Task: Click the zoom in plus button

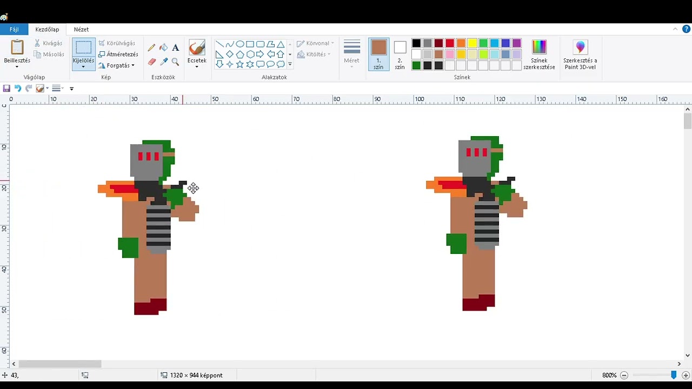Action: coord(686,375)
